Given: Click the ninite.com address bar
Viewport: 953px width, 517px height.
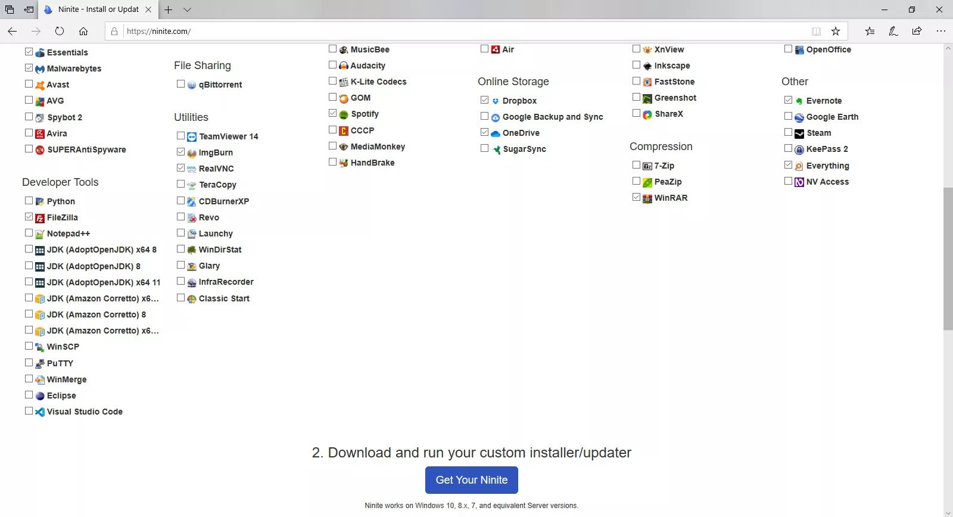Looking at the screenshot, I should pos(465,31).
